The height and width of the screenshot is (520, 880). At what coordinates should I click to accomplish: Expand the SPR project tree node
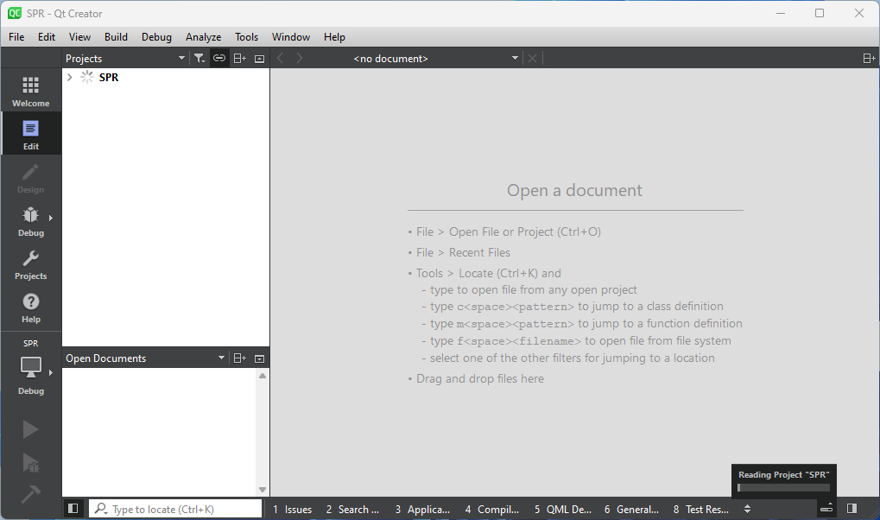click(x=70, y=78)
